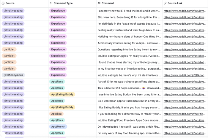Open the Comment Type column header
Image resolution: width=208 pixels, height=138 pixels.
[x=73, y=3]
